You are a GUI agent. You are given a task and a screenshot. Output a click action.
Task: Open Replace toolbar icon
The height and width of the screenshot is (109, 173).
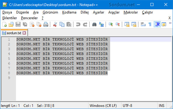click(101, 24)
